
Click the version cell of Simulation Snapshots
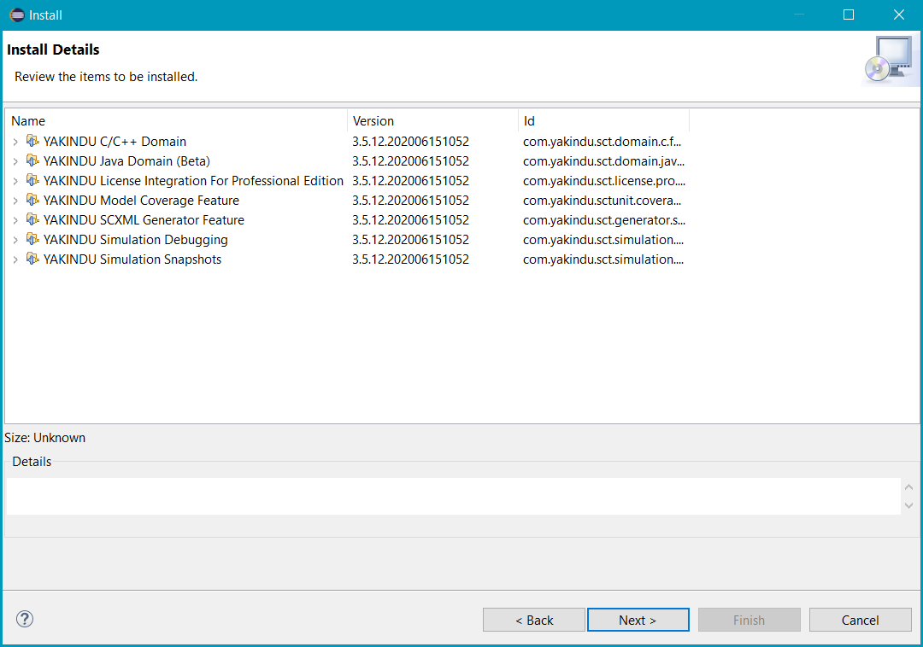click(411, 259)
